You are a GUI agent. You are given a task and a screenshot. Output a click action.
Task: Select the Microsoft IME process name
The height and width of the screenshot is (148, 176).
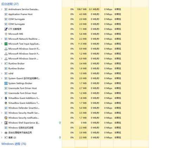16,34
